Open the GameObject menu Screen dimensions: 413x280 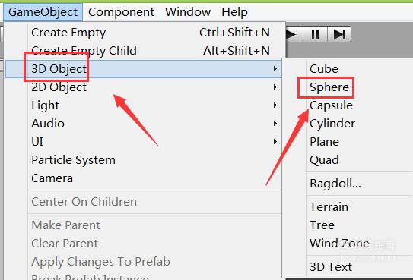pos(43,12)
